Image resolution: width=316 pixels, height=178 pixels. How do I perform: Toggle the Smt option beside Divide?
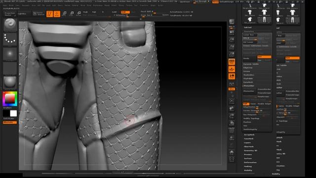coord(264,57)
